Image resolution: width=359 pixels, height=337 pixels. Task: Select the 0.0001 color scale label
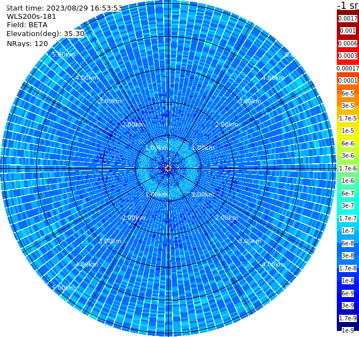pyautogui.click(x=348, y=81)
